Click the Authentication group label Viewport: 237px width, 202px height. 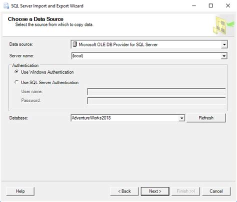tap(25, 65)
